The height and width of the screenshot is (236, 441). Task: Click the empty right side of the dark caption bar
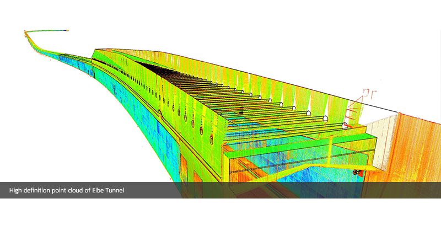(x=331, y=190)
